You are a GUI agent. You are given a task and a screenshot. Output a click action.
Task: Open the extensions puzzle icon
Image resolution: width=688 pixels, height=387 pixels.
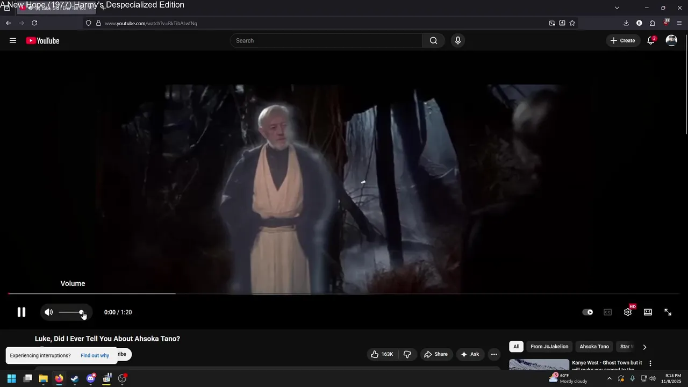click(x=653, y=23)
